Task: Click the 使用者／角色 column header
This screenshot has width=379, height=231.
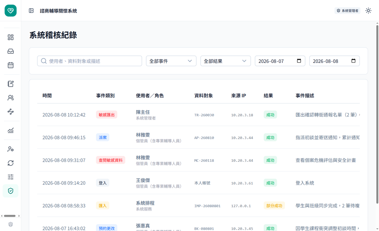Action: 150,96
